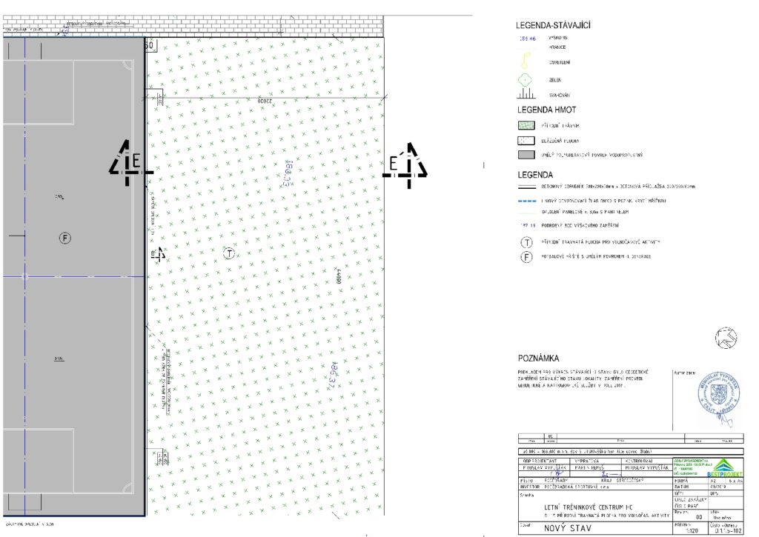This screenshot has width=759, height=537.
Task: Click the circled F legend symbol
Action: 526,256
